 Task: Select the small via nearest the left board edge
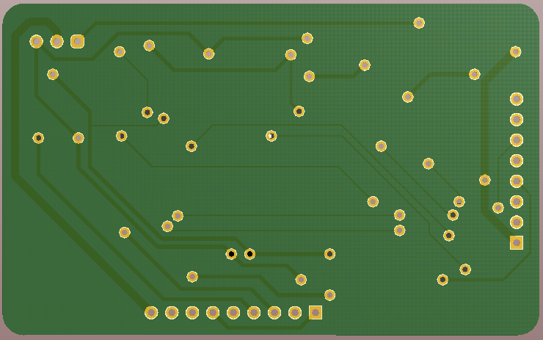[x=38, y=138]
